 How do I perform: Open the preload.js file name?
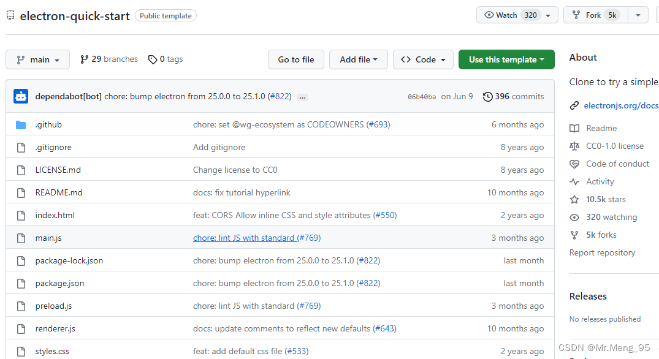[53, 306]
